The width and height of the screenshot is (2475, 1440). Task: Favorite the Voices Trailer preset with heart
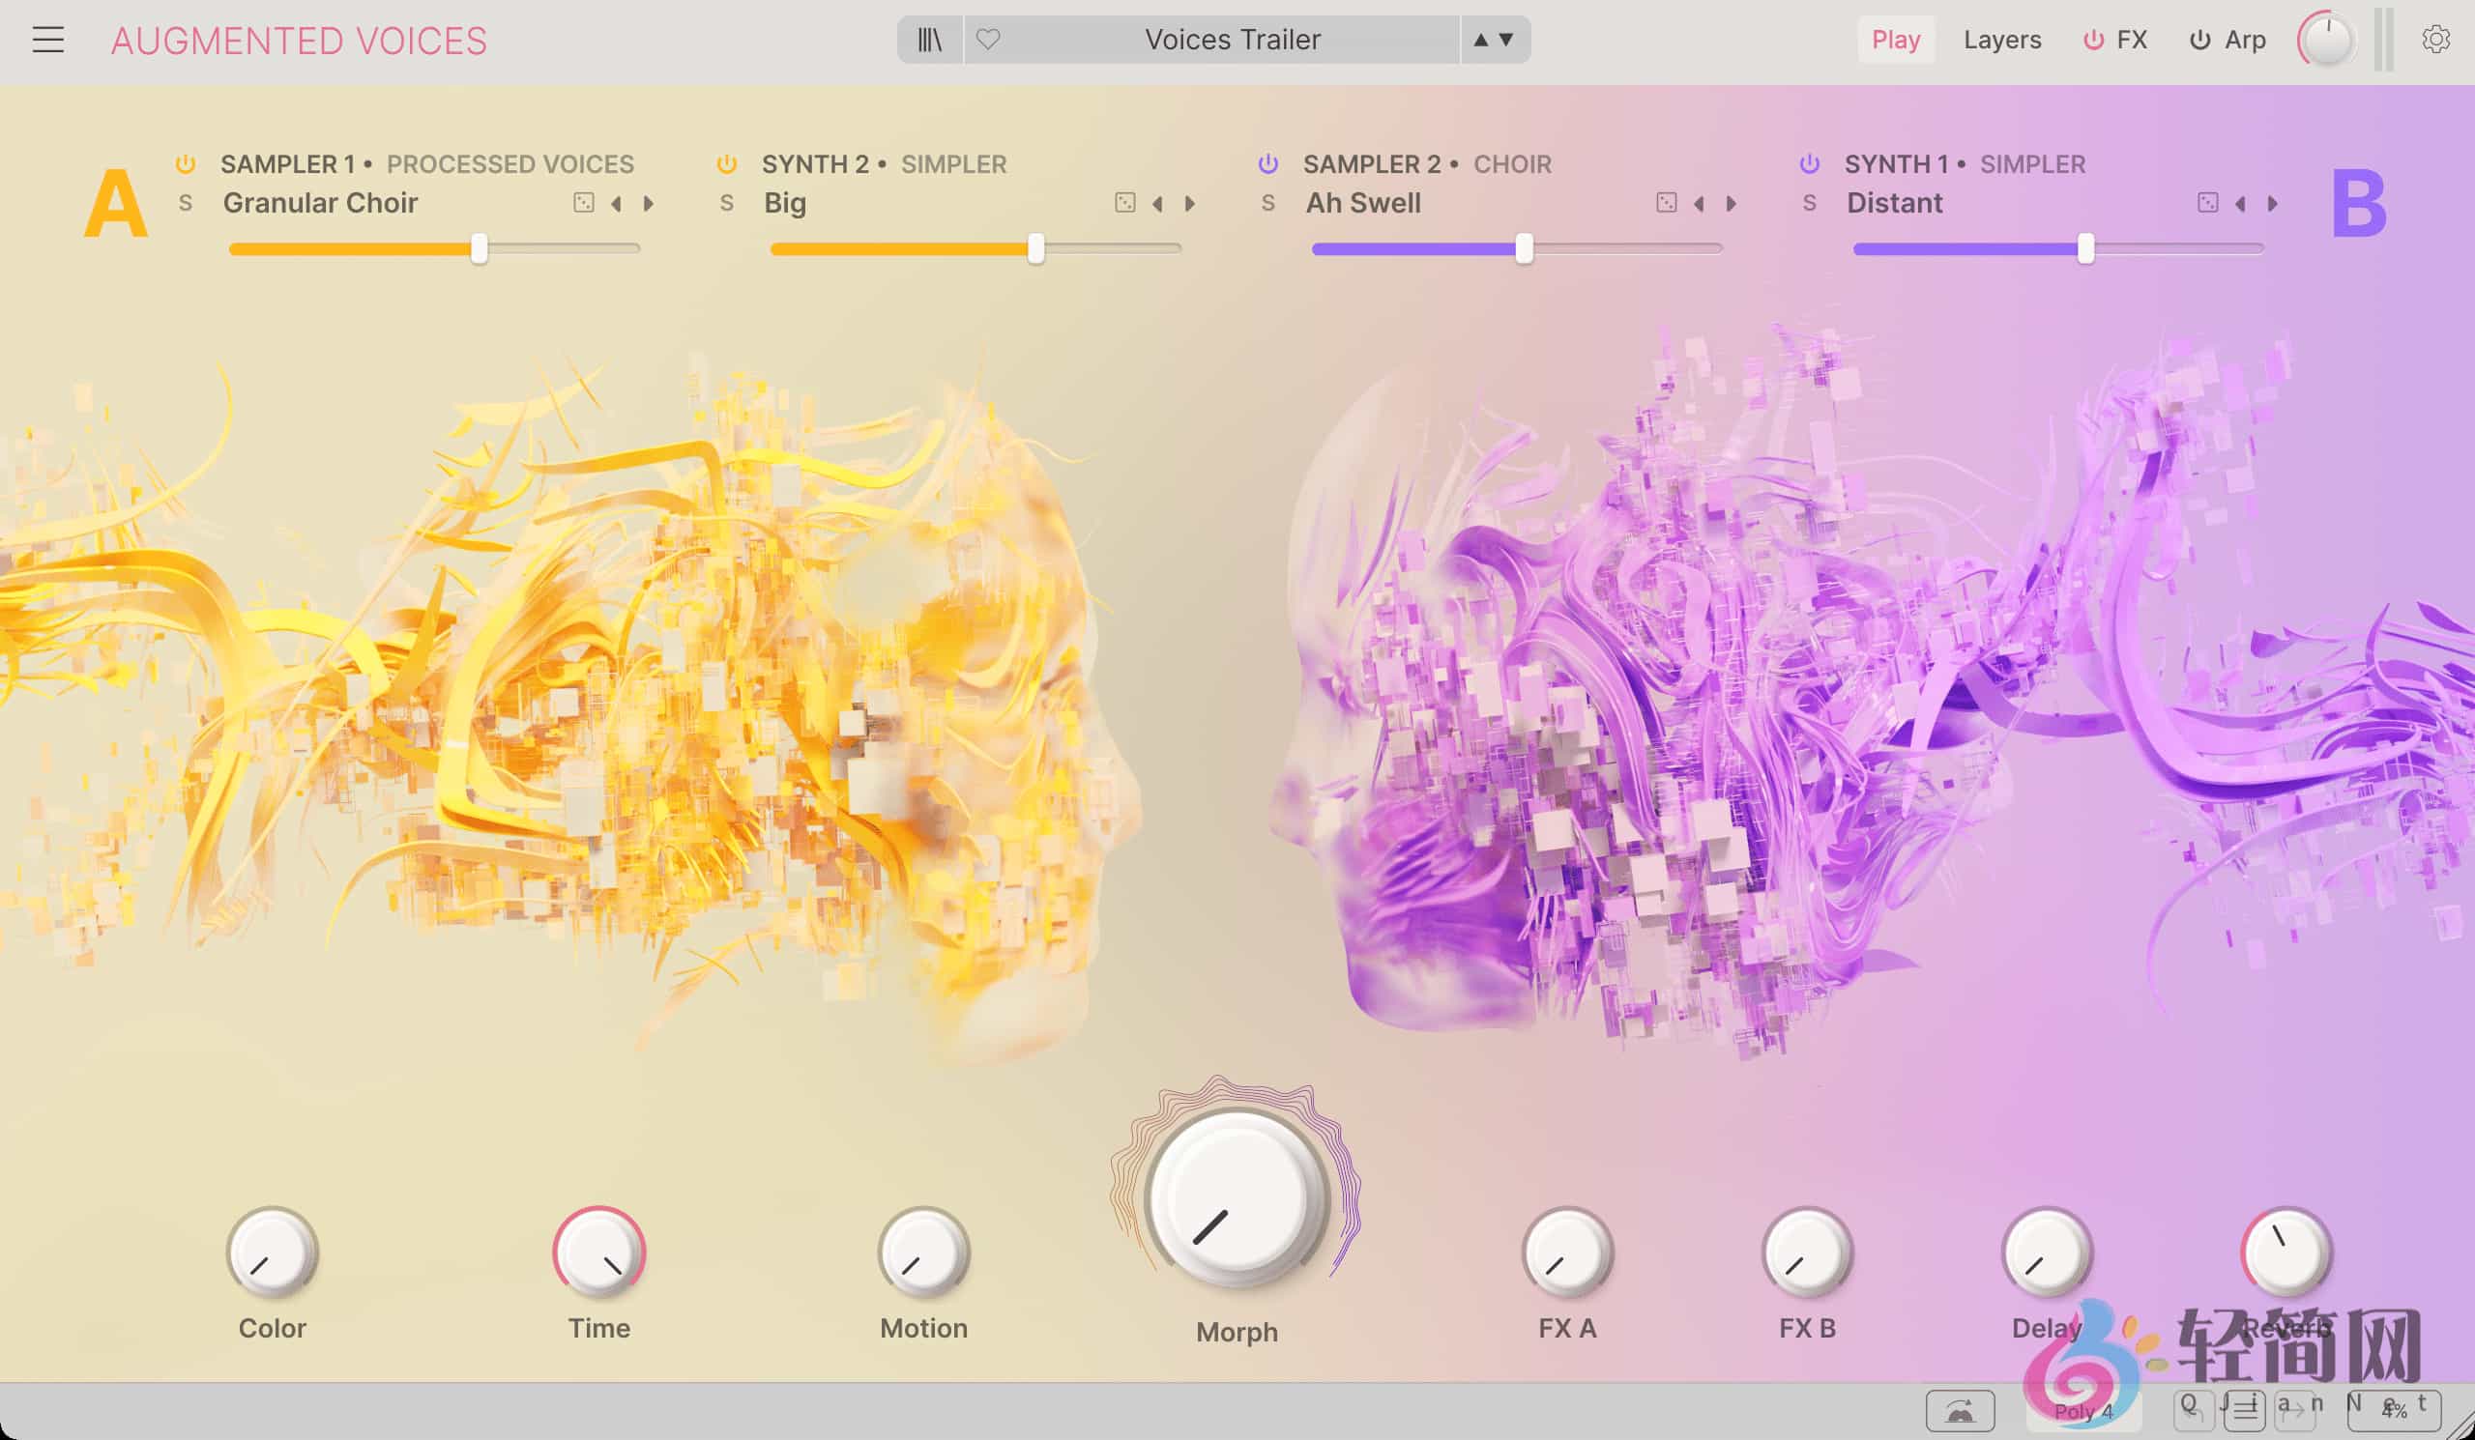click(988, 41)
